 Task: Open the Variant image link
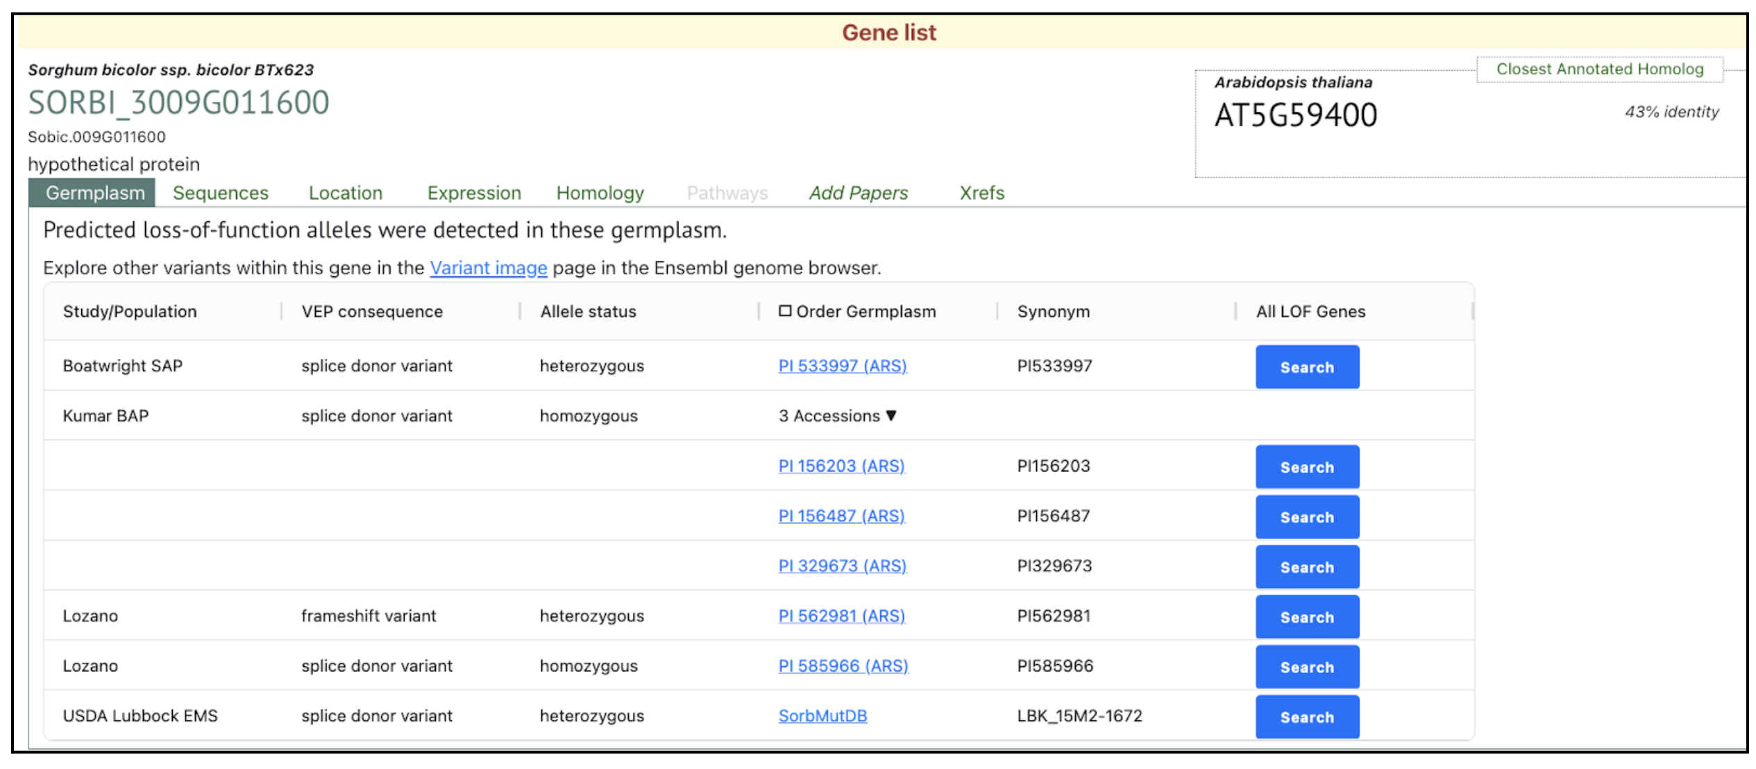[x=489, y=268]
